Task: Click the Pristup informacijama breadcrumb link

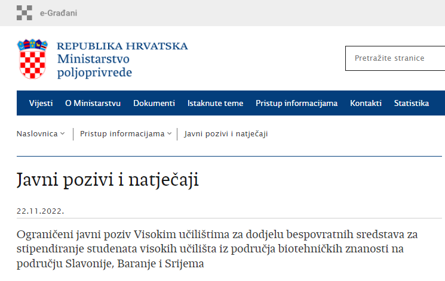Action: 122,134
